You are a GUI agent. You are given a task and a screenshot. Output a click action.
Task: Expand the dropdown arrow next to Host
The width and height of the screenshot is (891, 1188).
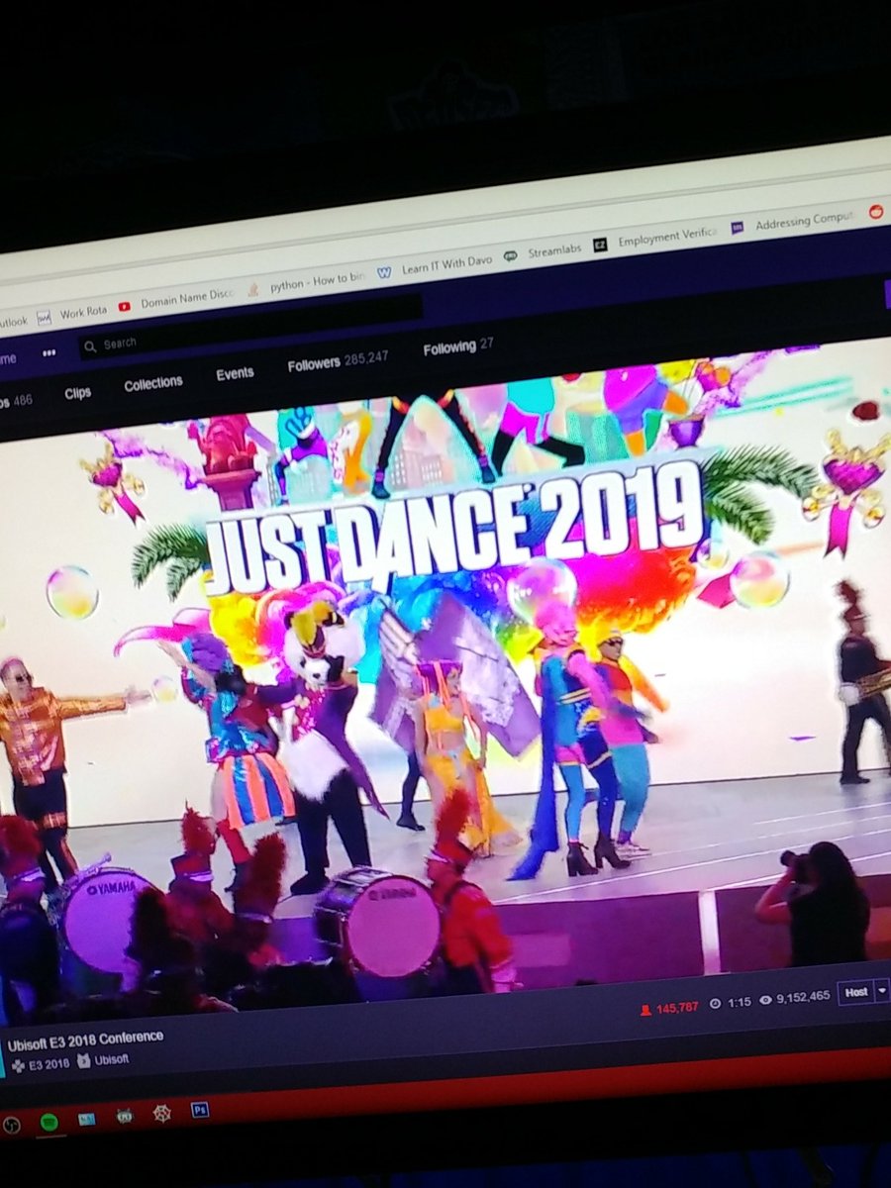coord(882,991)
